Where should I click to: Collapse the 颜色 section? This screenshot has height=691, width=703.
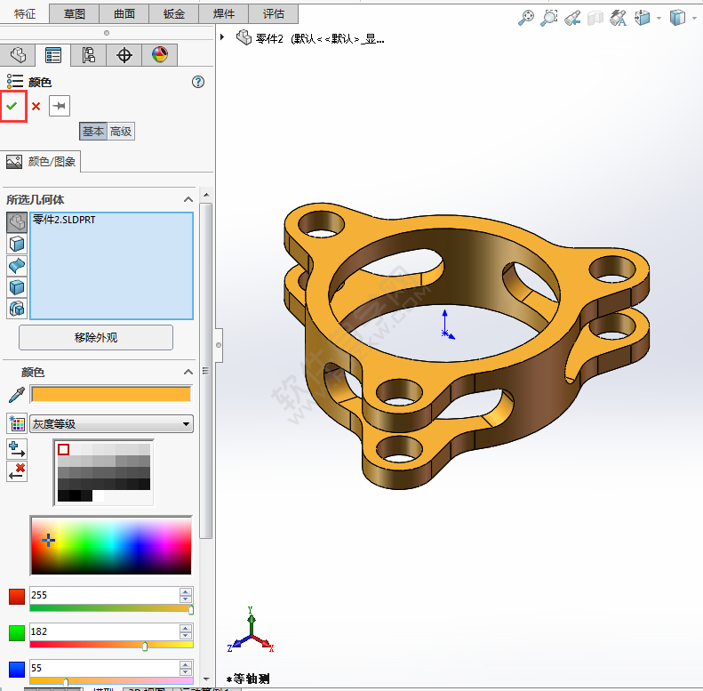(x=188, y=372)
